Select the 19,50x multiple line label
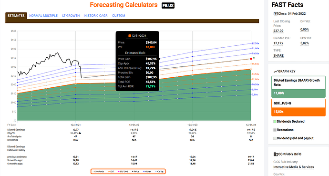The image size is (329, 176). click(x=256, y=54)
